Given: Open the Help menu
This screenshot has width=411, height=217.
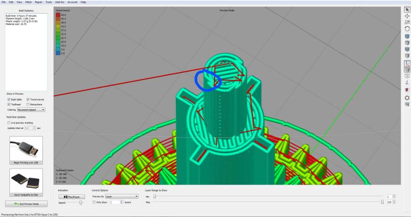Looking at the screenshot, I should [x=83, y=2].
